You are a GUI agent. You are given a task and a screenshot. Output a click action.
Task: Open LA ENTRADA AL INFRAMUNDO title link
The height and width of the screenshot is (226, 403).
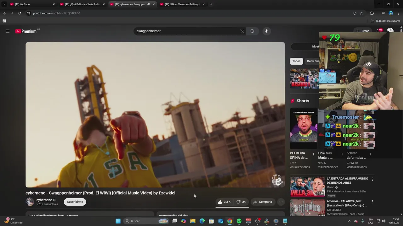pyautogui.click(x=347, y=180)
